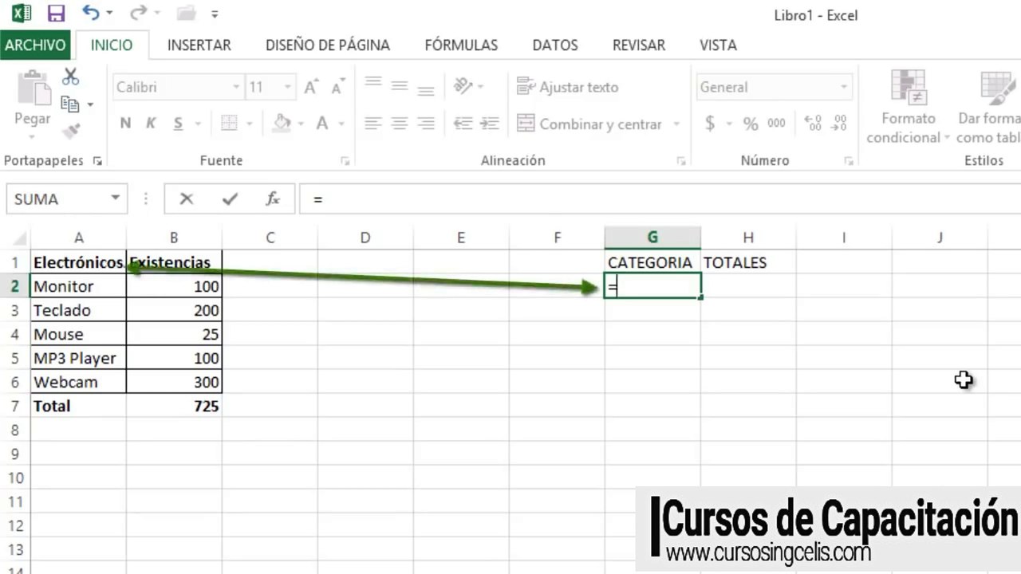
Task: Click the Save icon in quick access toolbar
Action: pyautogui.click(x=56, y=14)
